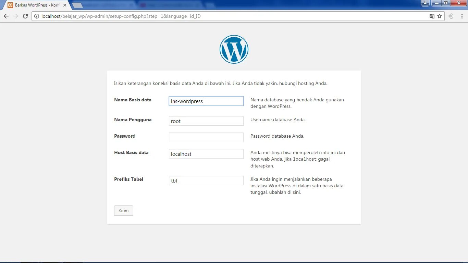Reload the page with the refresh icon
The image size is (468, 263).
tap(25, 16)
